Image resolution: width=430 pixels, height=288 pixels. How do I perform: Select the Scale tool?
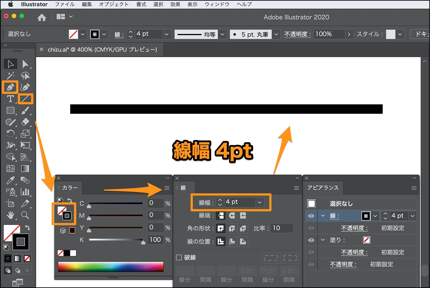click(x=25, y=133)
